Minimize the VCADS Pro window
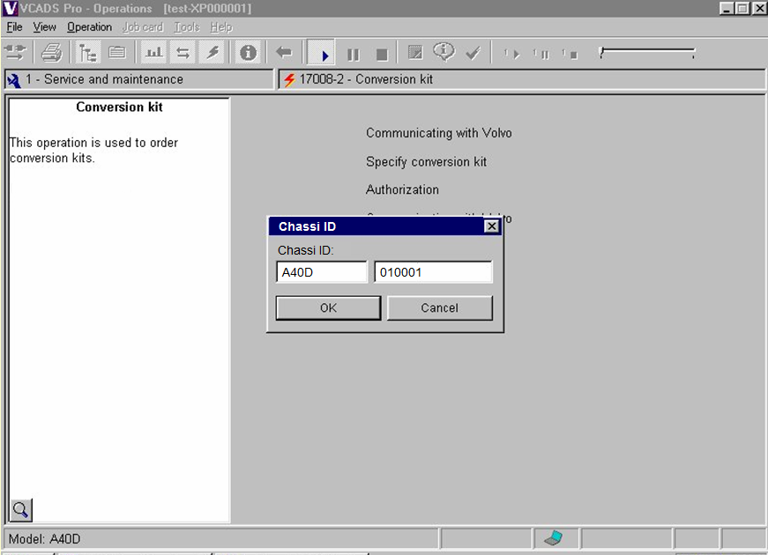 coord(727,8)
